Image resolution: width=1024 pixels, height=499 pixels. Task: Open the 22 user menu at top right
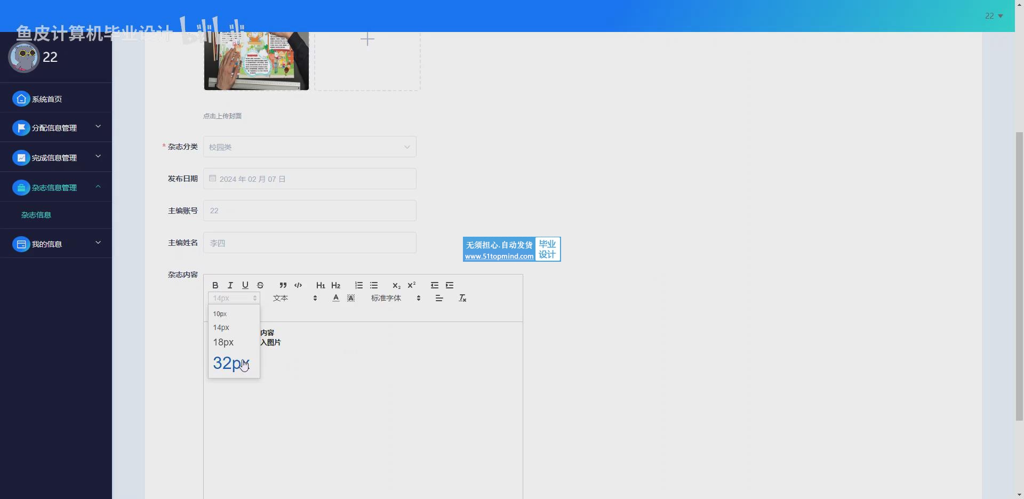tap(994, 16)
